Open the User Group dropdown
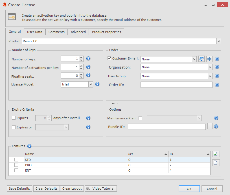Screen dimensions: 230x195 coord(210,76)
